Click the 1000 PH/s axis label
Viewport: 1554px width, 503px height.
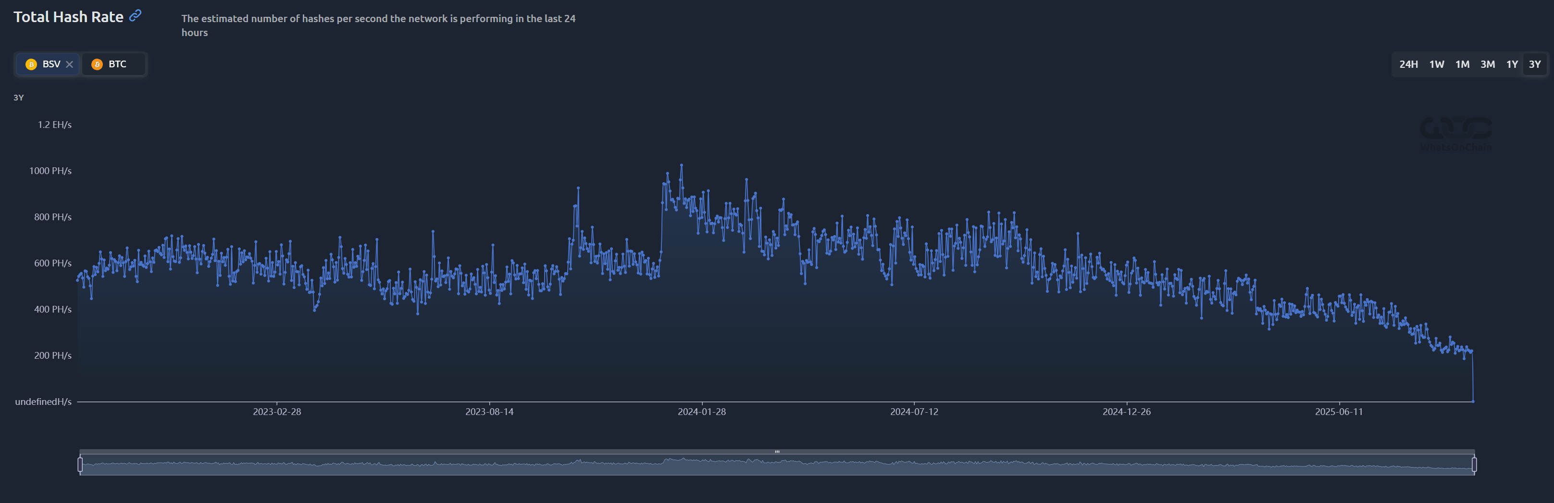pos(50,171)
